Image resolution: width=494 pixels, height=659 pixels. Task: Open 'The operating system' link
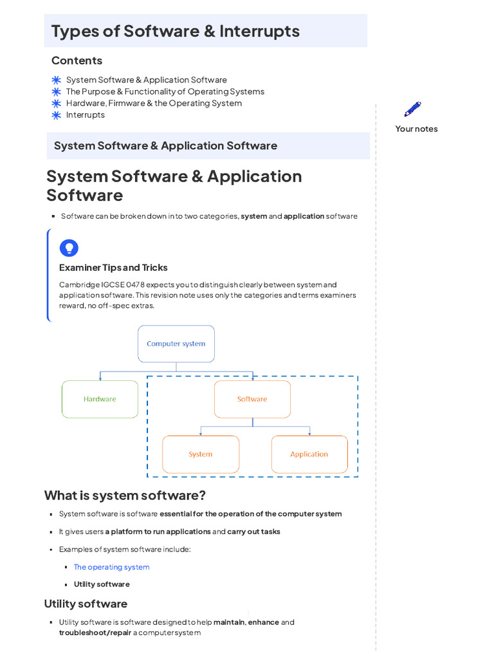(x=112, y=567)
